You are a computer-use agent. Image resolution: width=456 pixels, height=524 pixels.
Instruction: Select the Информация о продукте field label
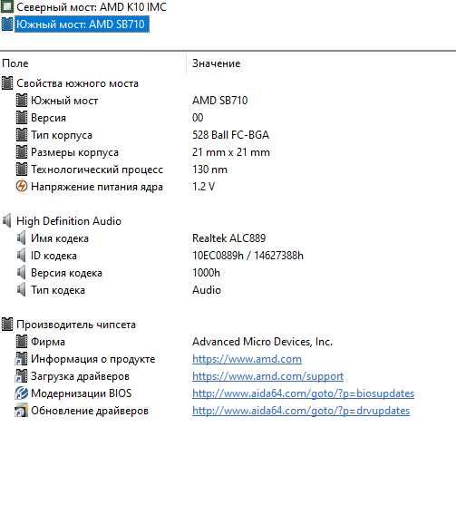click(93, 359)
